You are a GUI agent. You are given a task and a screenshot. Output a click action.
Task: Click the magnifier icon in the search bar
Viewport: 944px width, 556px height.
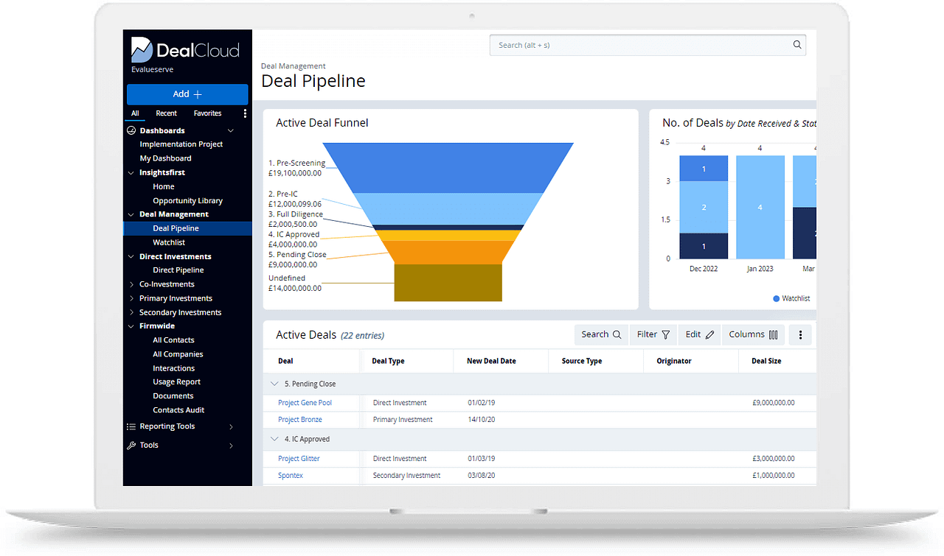(796, 45)
